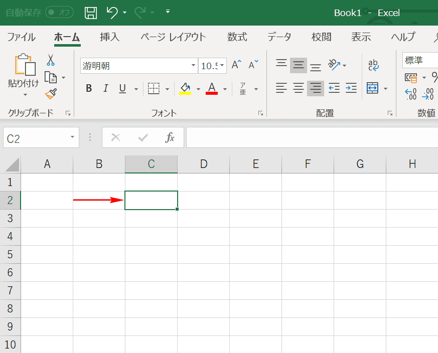Viewport: 438px width, 353px height.
Task: Click the Wrap Text icon
Action: [x=373, y=65]
